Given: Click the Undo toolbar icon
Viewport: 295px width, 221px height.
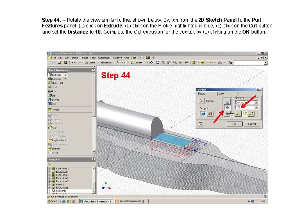Looking at the screenshot, I should tap(73, 63).
